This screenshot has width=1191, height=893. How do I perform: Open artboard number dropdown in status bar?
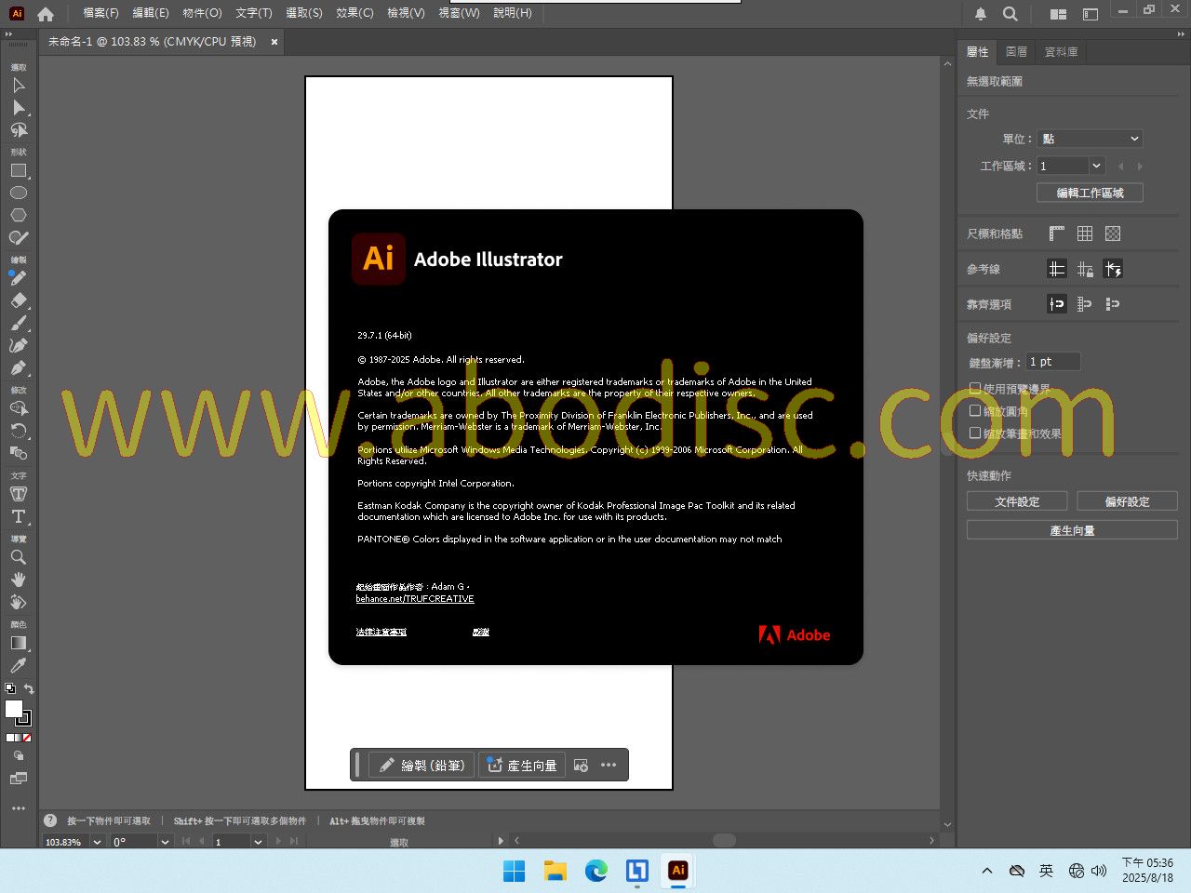[258, 842]
